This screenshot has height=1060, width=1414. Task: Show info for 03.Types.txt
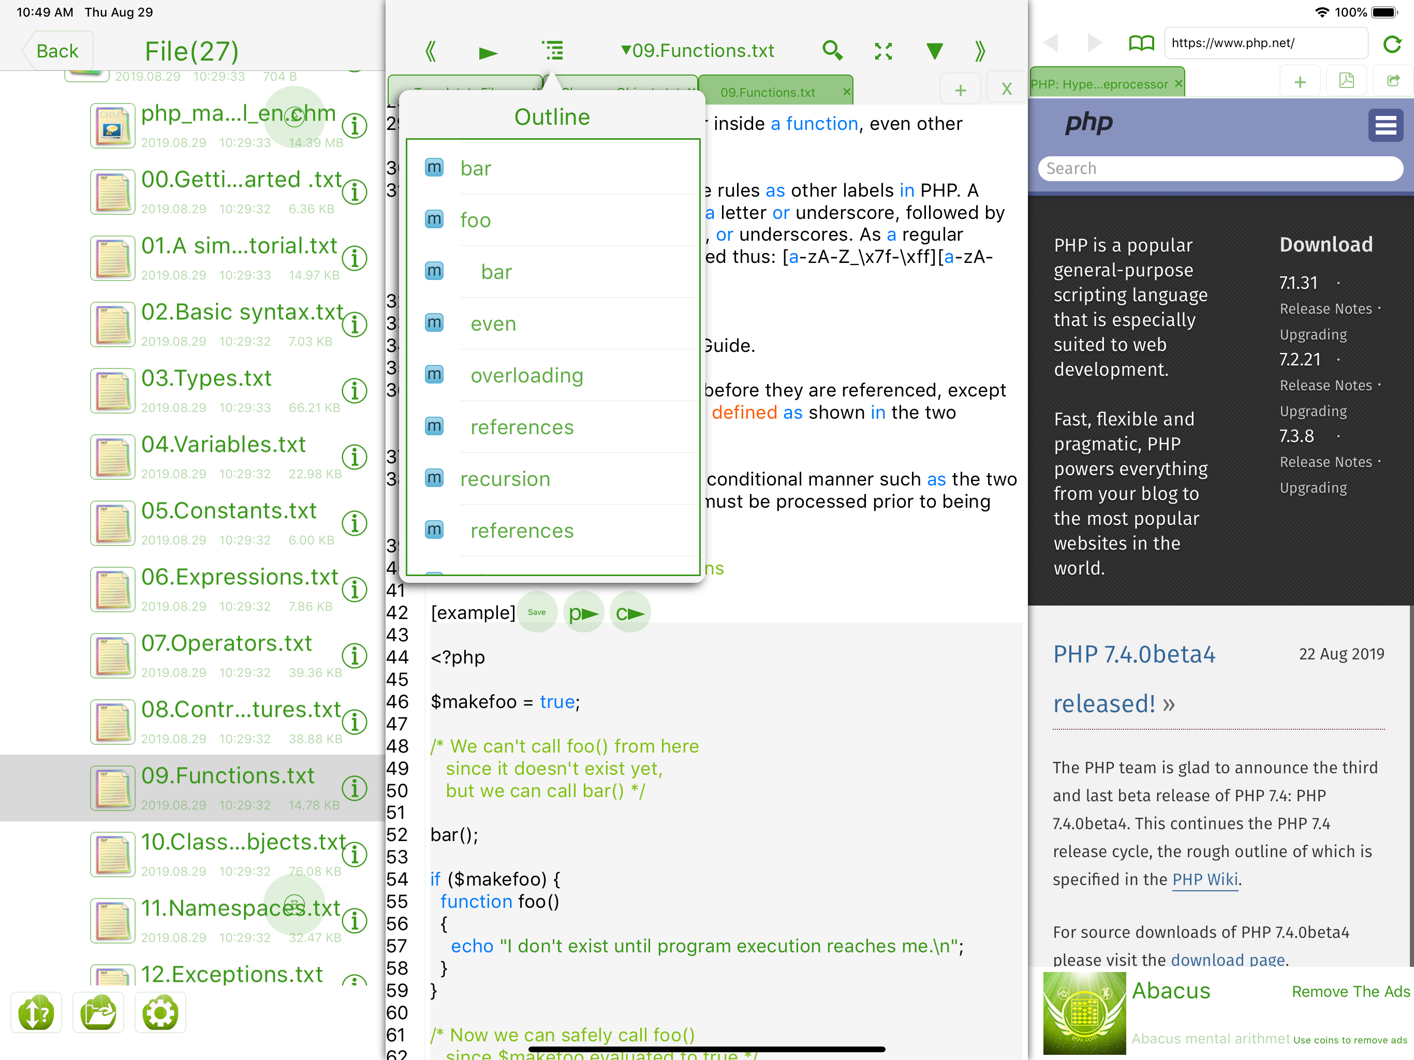[355, 390]
